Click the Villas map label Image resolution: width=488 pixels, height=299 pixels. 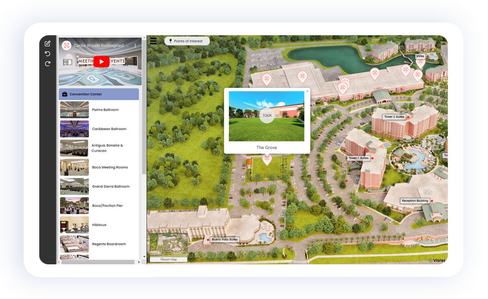[x=420, y=56]
